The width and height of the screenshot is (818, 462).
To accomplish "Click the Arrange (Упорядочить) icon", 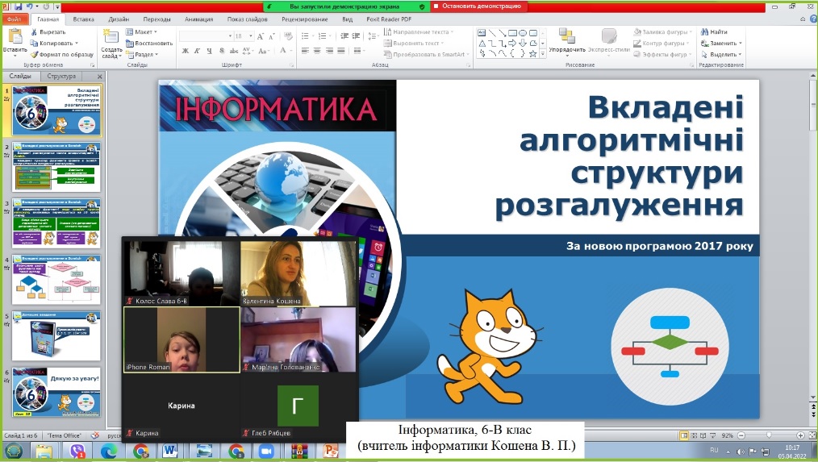I will [x=566, y=37].
